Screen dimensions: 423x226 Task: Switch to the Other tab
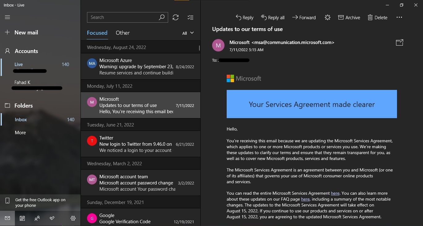tap(123, 33)
